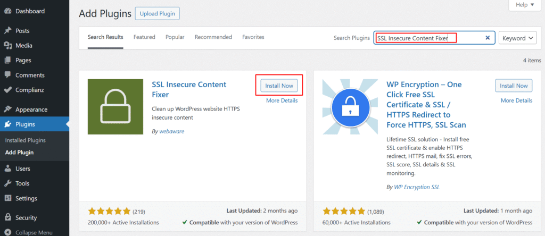Switch to the Featured tab
Image resolution: width=545 pixels, height=236 pixels.
point(144,37)
